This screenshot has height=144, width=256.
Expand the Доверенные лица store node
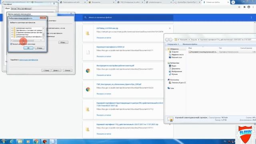[12, 35]
